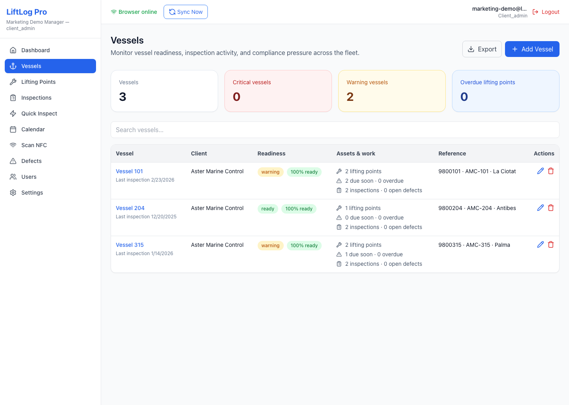Click the anchor icon beside Vessels
Viewport: 569px width, 405px height.
[x=13, y=66]
